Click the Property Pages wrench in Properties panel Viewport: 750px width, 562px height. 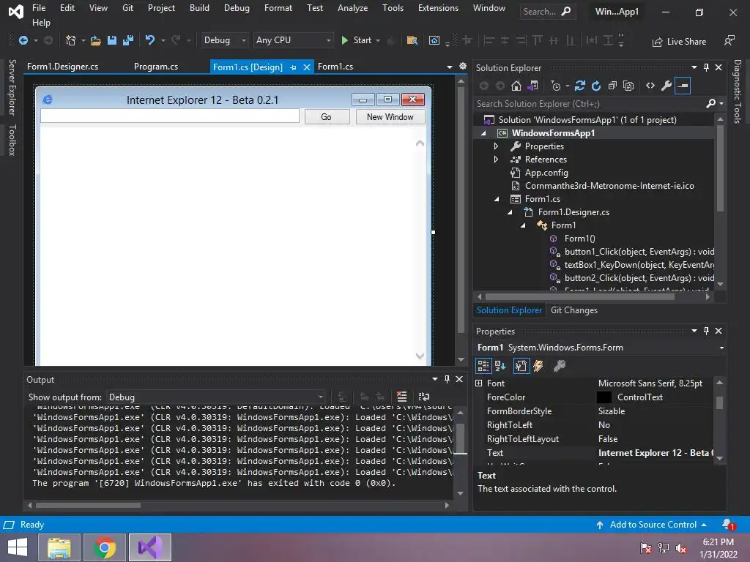pos(559,366)
